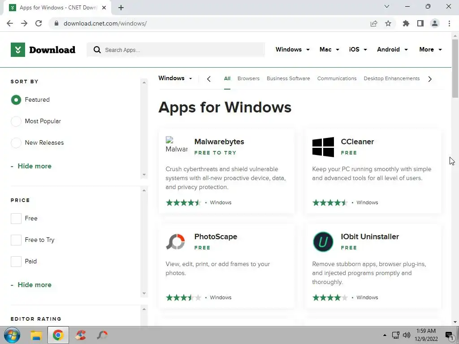Click the padlock site info icon

56,23
